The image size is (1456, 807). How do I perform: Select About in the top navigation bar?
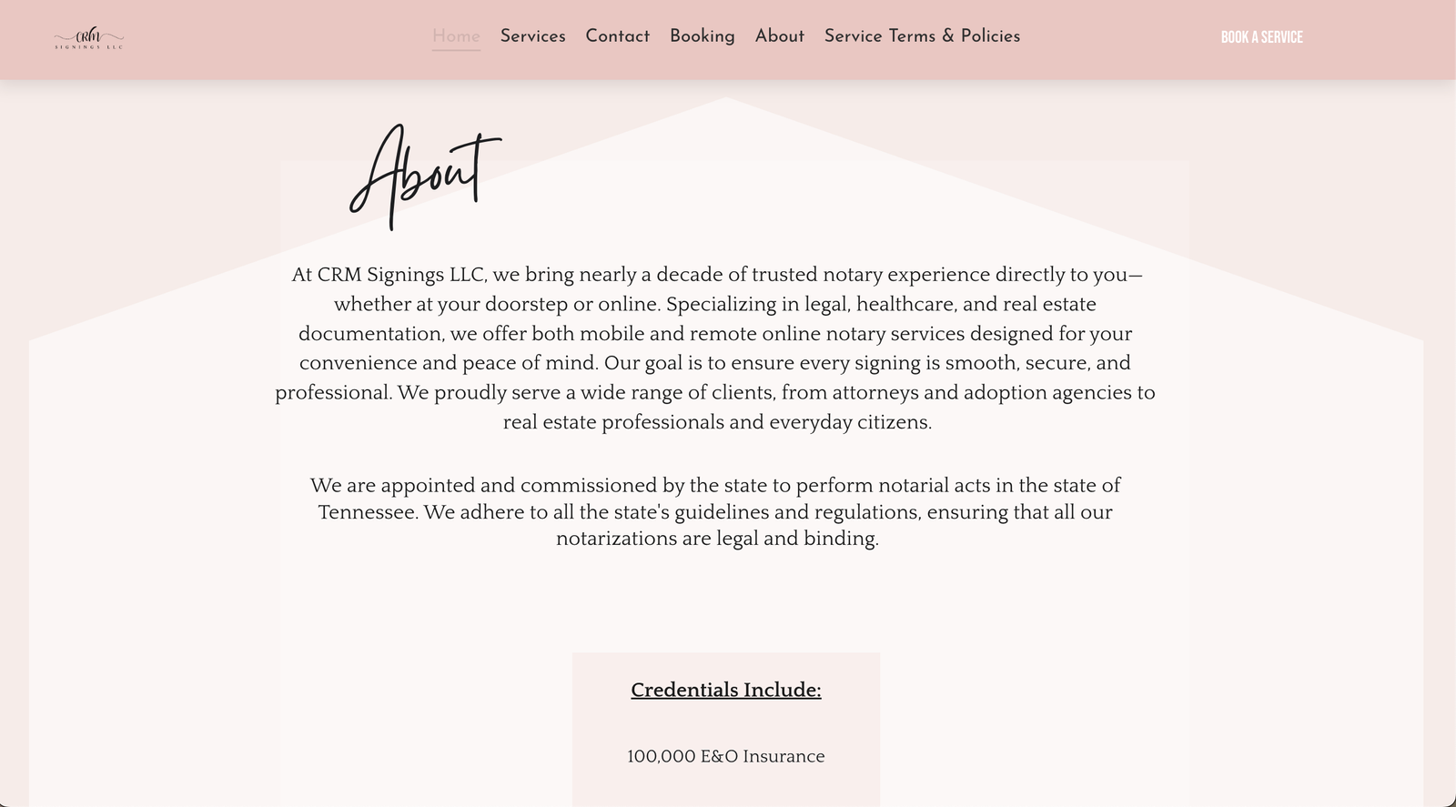(779, 36)
